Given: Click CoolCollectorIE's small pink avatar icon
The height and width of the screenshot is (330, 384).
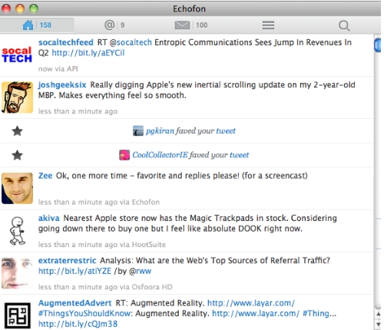Looking at the screenshot, I should click(124, 155).
